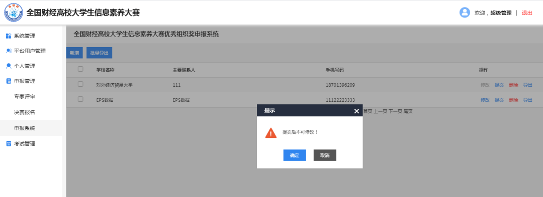Click 提交 in the EPS数据 row
The image size is (543, 197).
[x=499, y=100]
